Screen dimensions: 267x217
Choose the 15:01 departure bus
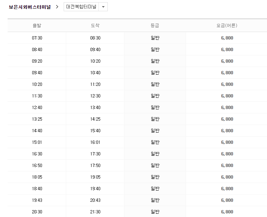(37, 142)
